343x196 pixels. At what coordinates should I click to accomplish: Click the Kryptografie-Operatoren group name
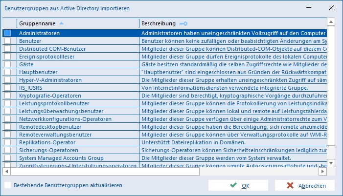(x=50, y=96)
